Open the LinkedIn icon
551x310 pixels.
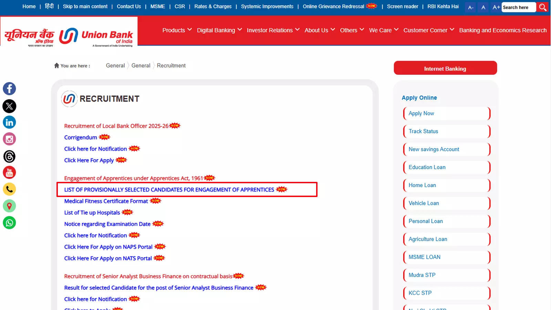[x=9, y=122]
